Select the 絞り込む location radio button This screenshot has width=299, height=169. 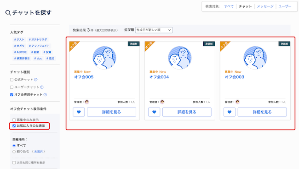(x=14, y=152)
